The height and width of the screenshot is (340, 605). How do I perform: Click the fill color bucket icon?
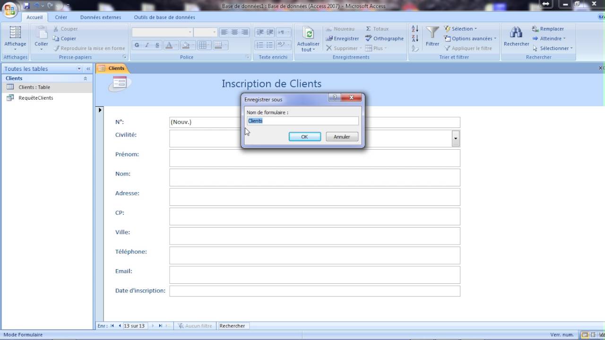click(x=186, y=45)
